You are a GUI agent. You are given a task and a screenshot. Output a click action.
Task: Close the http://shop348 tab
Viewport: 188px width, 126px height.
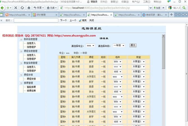[29, 15]
